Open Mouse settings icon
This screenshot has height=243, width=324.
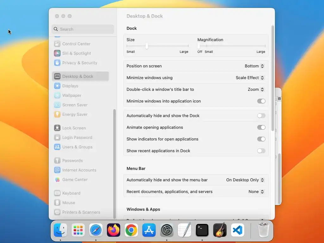pyautogui.click(x=57, y=203)
